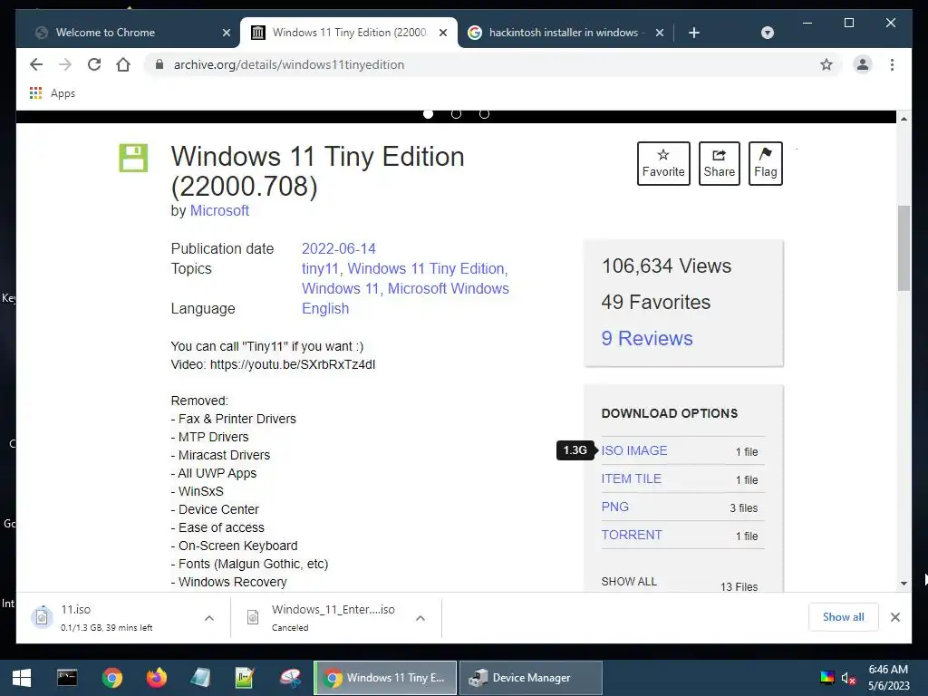Open the PNG download option
The image size is (928, 696).
click(615, 507)
